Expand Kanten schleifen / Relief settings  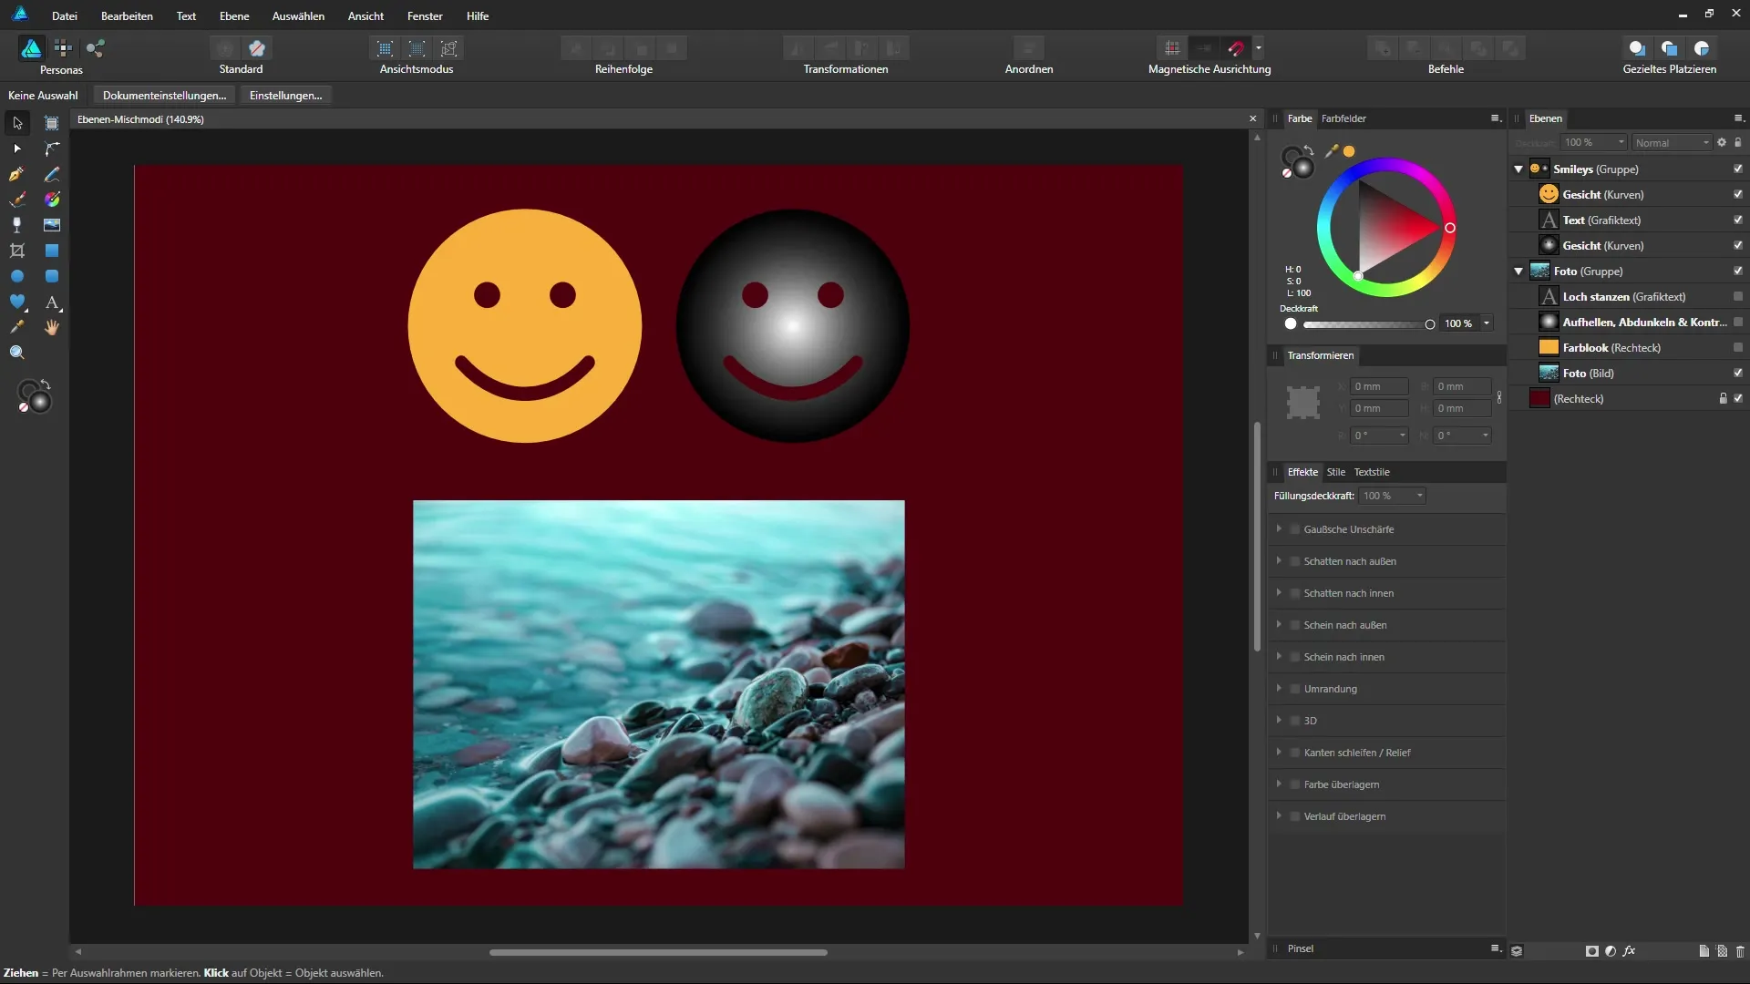[x=1279, y=753]
